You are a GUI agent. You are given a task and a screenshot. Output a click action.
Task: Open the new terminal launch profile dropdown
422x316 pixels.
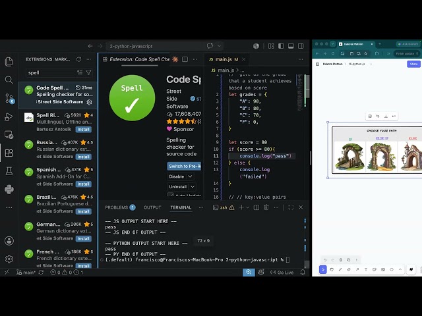(248, 207)
